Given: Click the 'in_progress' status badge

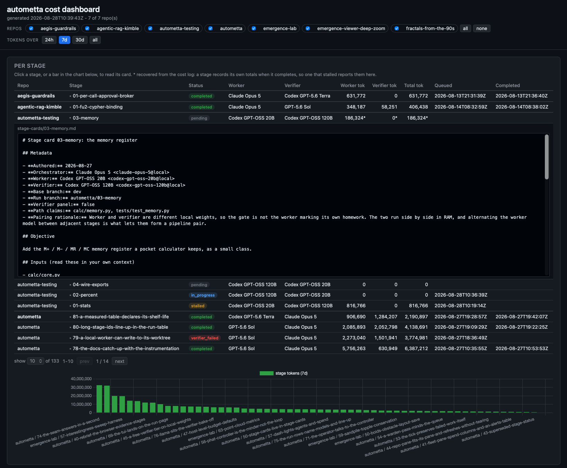Looking at the screenshot, I should (203, 295).
